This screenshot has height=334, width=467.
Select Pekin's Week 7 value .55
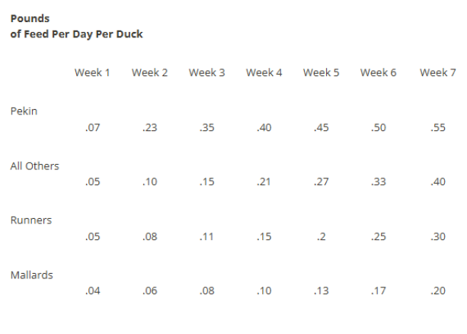pyautogui.click(x=437, y=128)
